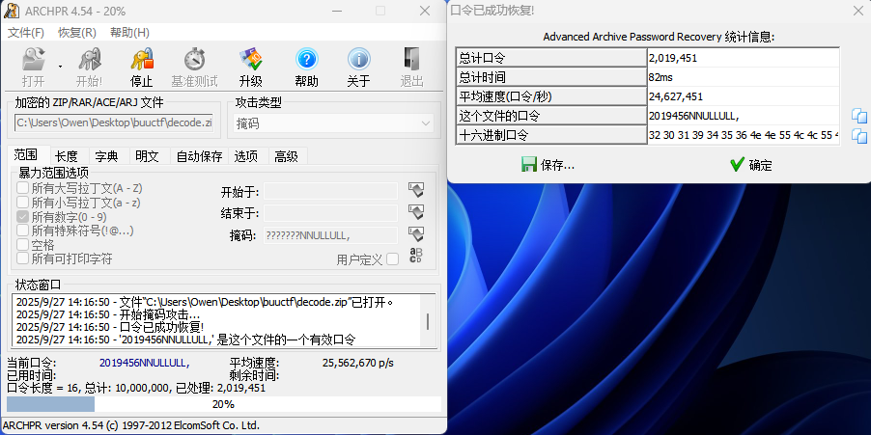Copy the hex password with copy icon

tap(858, 135)
